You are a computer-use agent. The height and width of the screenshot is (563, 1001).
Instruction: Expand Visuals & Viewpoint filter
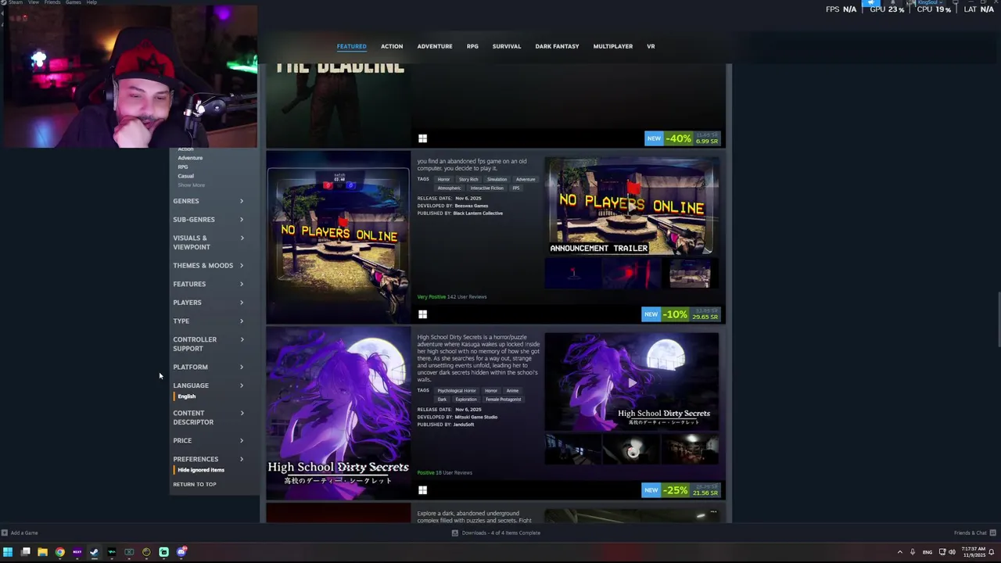pos(208,242)
